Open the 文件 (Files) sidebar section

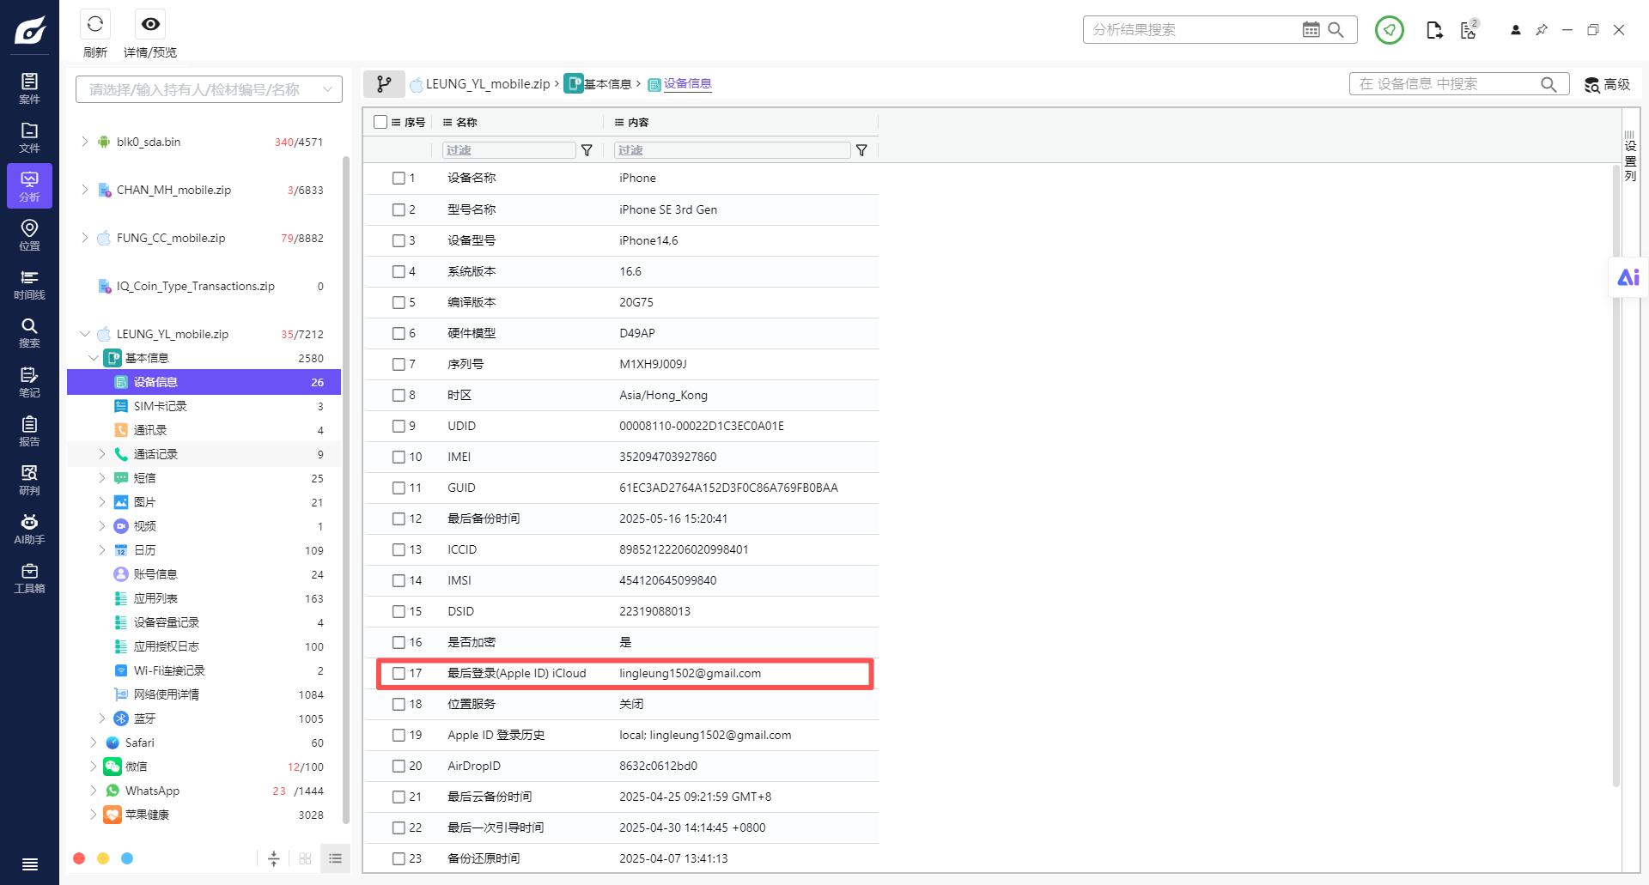(x=29, y=137)
